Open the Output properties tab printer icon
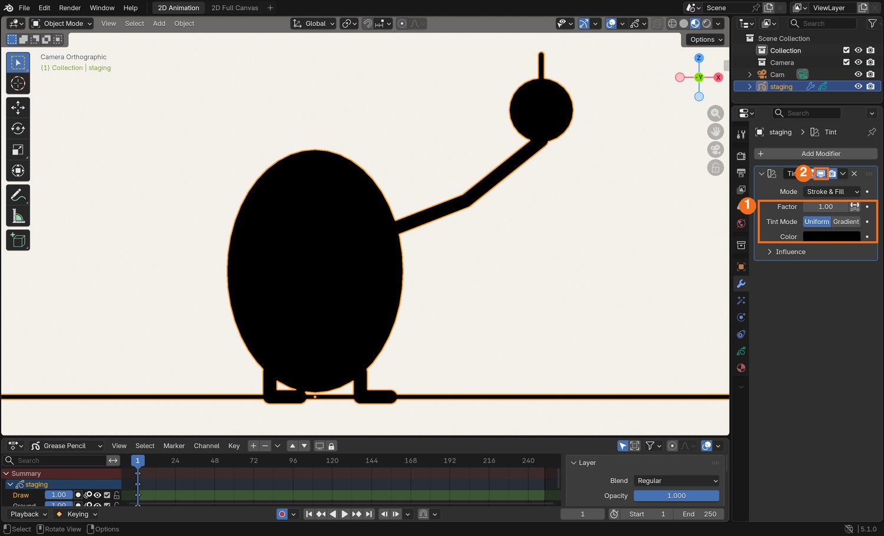Screen dimensions: 884x536 (741, 173)
